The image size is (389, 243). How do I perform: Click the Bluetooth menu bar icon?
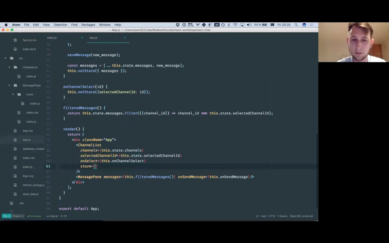pos(229,25)
